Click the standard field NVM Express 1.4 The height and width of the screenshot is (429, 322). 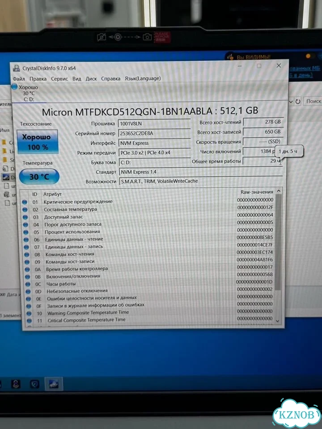click(x=200, y=172)
